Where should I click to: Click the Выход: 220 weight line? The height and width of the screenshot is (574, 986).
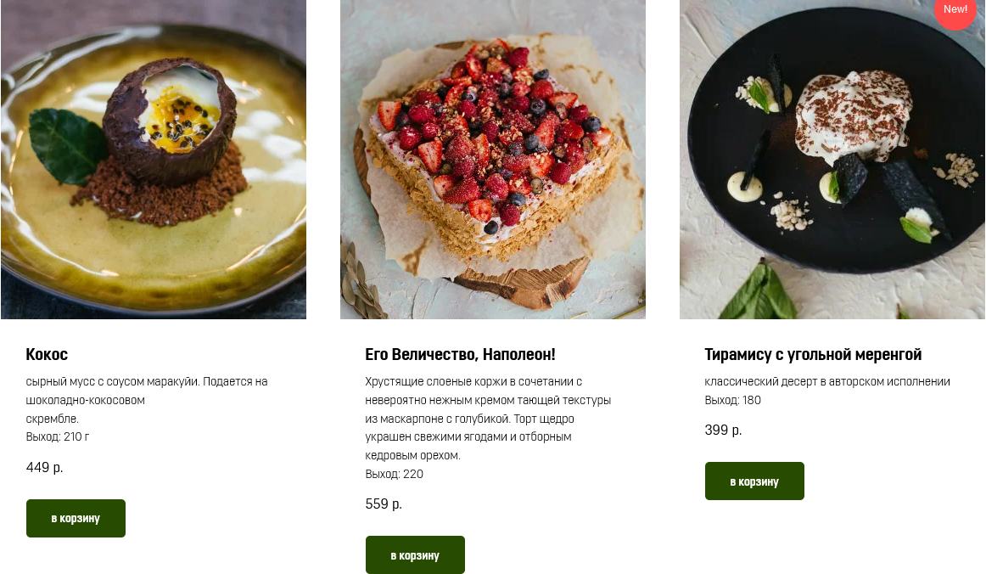coord(395,474)
